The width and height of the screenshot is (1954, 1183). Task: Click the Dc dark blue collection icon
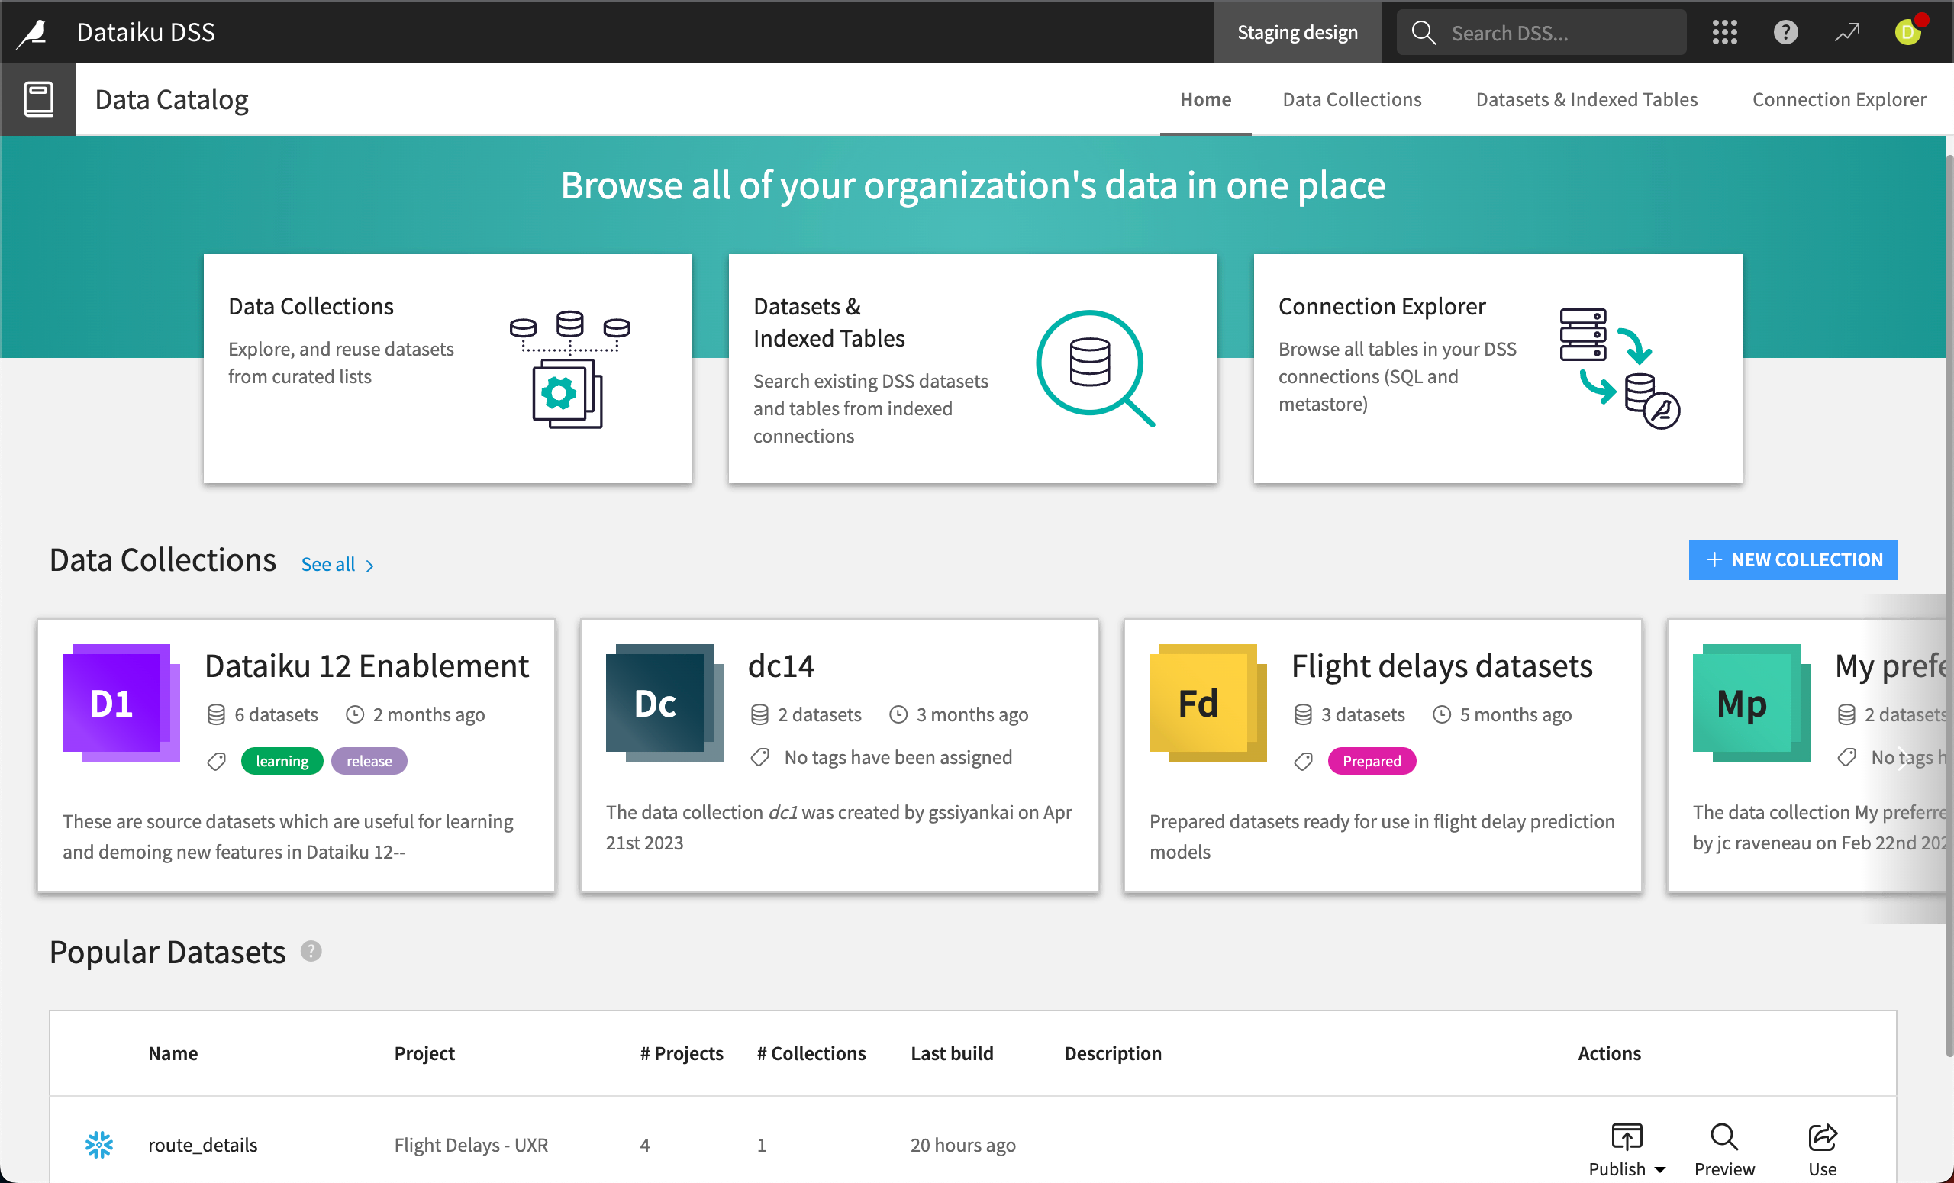tap(665, 702)
